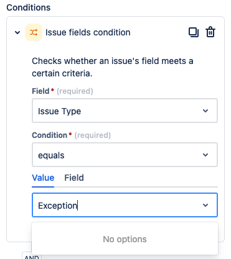Click the chevron in Exception value box

[x=205, y=205]
